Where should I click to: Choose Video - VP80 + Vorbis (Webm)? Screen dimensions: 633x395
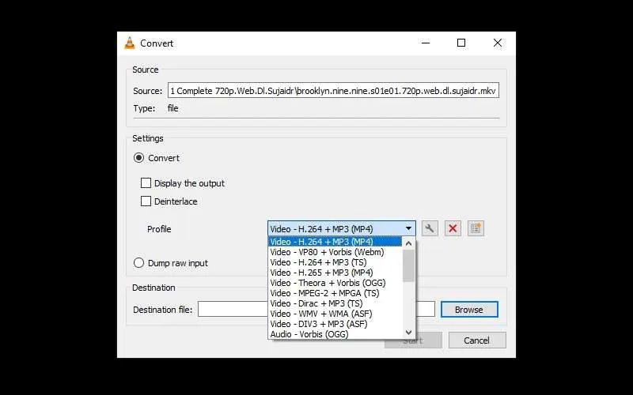[x=335, y=252]
